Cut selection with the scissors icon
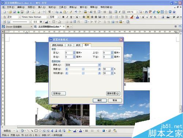This screenshot has height=138, width=183. [61, 12]
